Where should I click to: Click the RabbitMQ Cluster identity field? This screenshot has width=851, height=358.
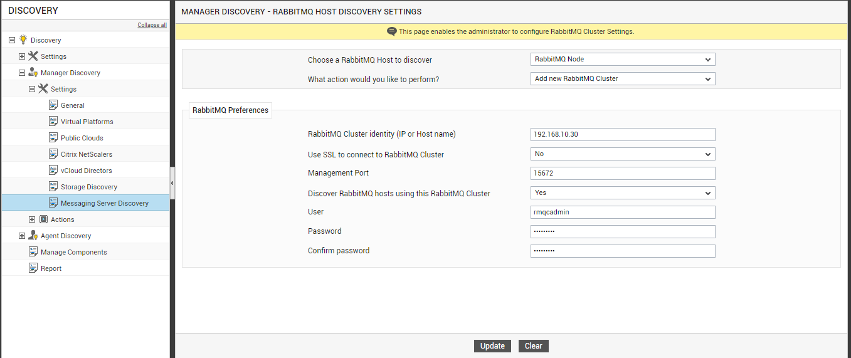coord(623,135)
